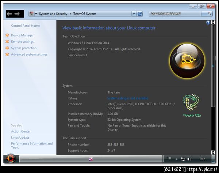Open help with the question mark icon
The height and width of the screenshot is (173, 219).
click(x=208, y=22)
